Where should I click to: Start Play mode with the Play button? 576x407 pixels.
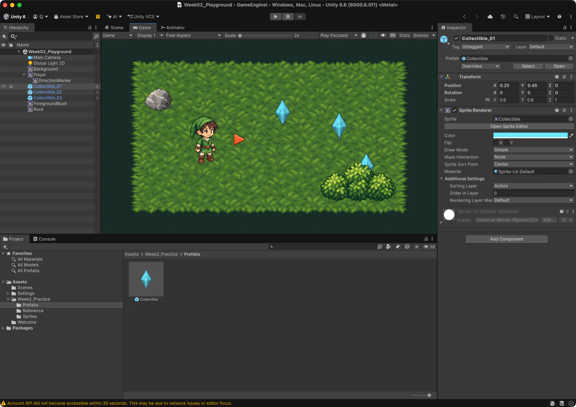click(275, 17)
